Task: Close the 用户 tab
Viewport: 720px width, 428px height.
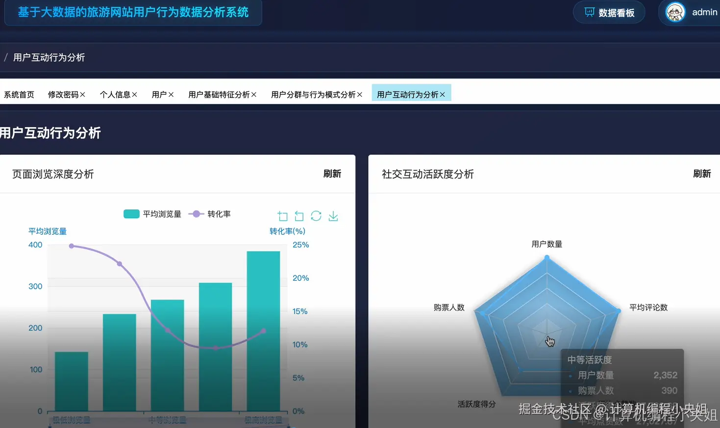Action: coord(171,94)
